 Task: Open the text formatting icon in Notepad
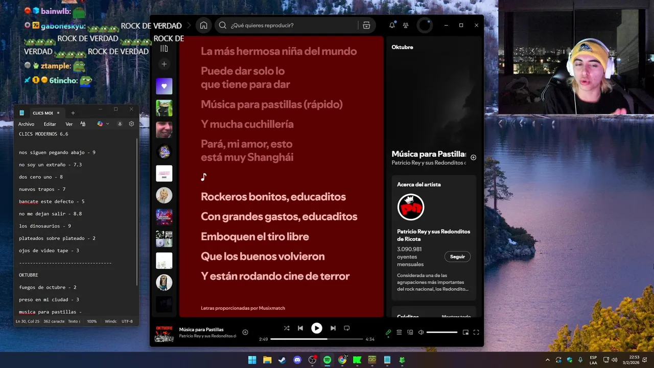click(83, 124)
